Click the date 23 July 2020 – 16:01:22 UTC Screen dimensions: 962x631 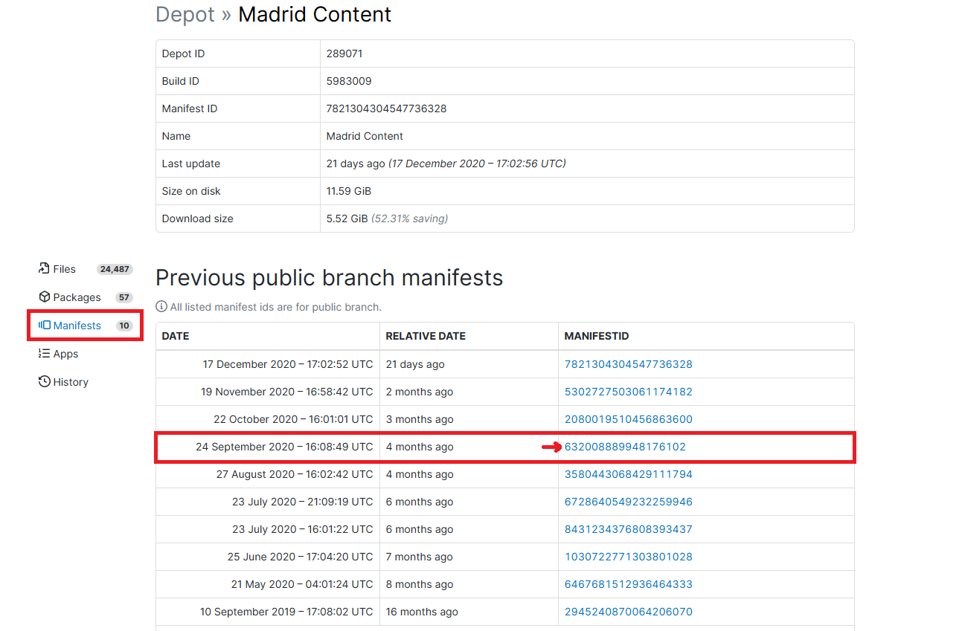(303, 529)
